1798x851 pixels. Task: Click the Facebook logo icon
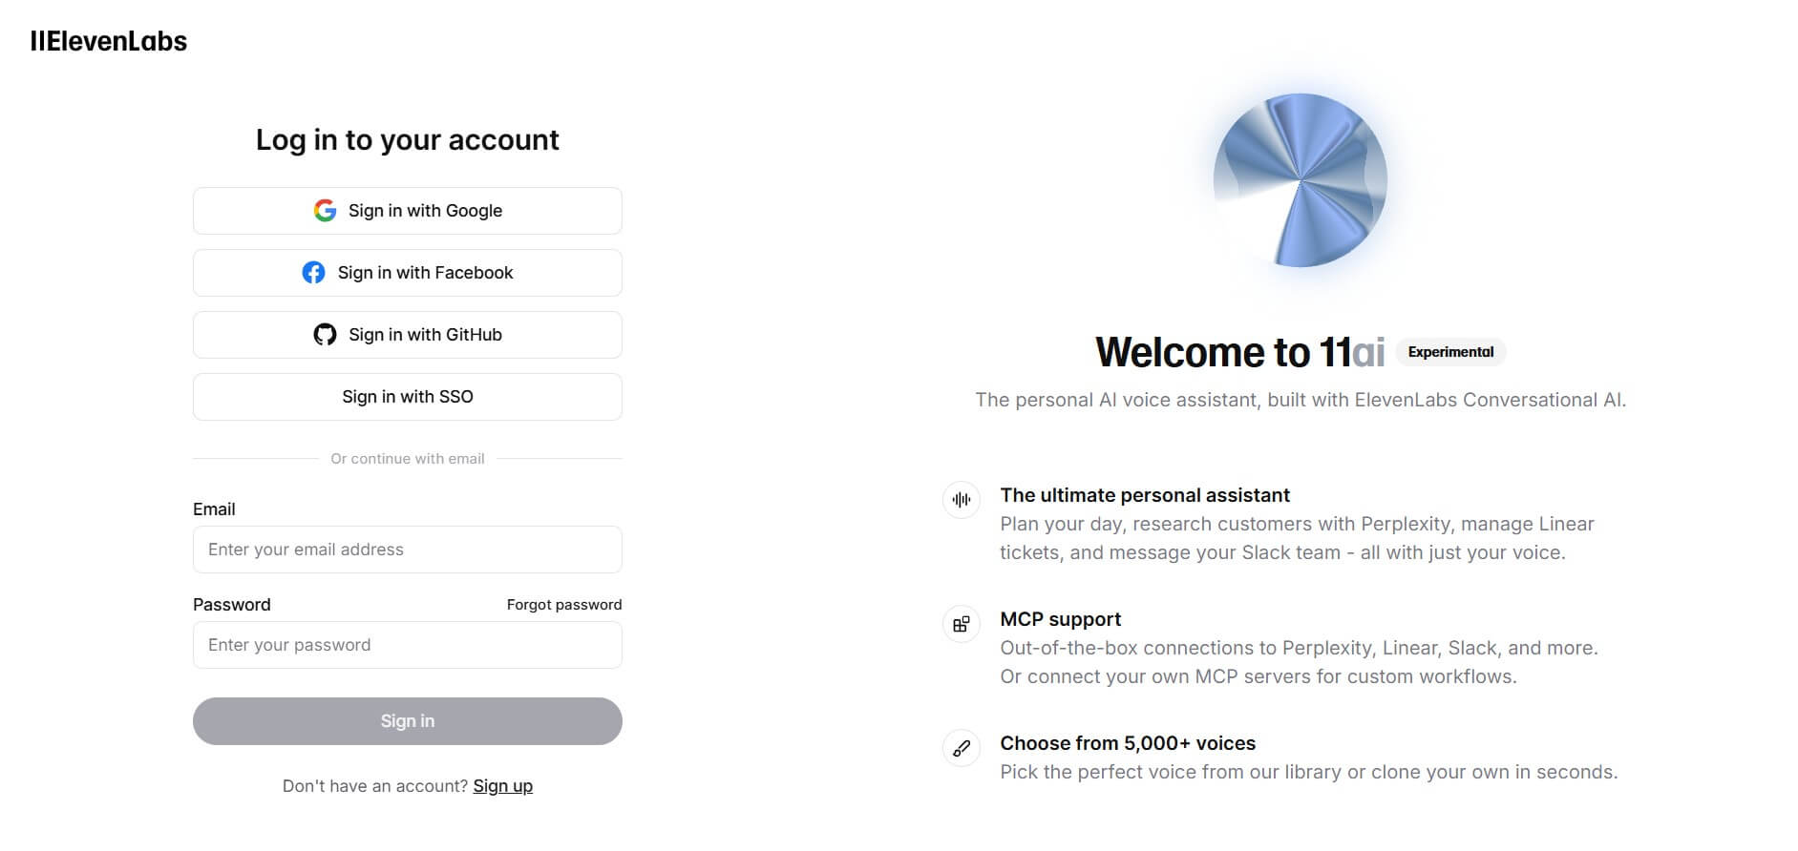[x=313, y=273]
